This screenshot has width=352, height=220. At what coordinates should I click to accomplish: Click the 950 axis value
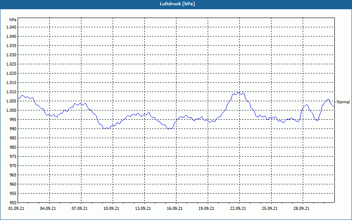[x=13, y=202]
